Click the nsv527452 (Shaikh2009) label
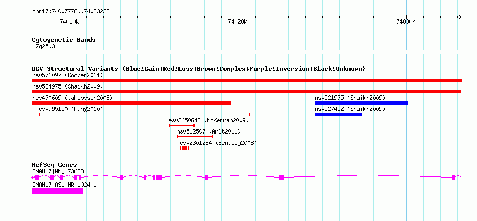Image resolution: width=477 pixels, height=221 pixels. pos(350,109)
